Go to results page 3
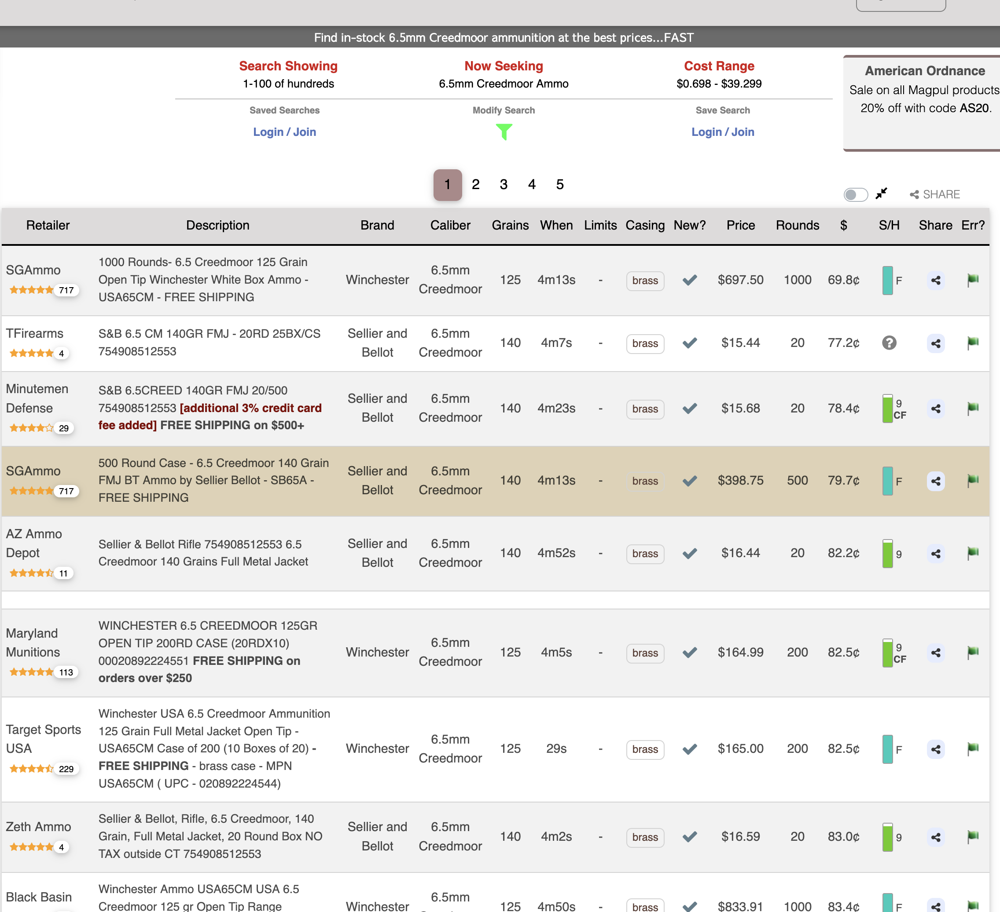The image size is (1000, 912). (x=504, y=184)
